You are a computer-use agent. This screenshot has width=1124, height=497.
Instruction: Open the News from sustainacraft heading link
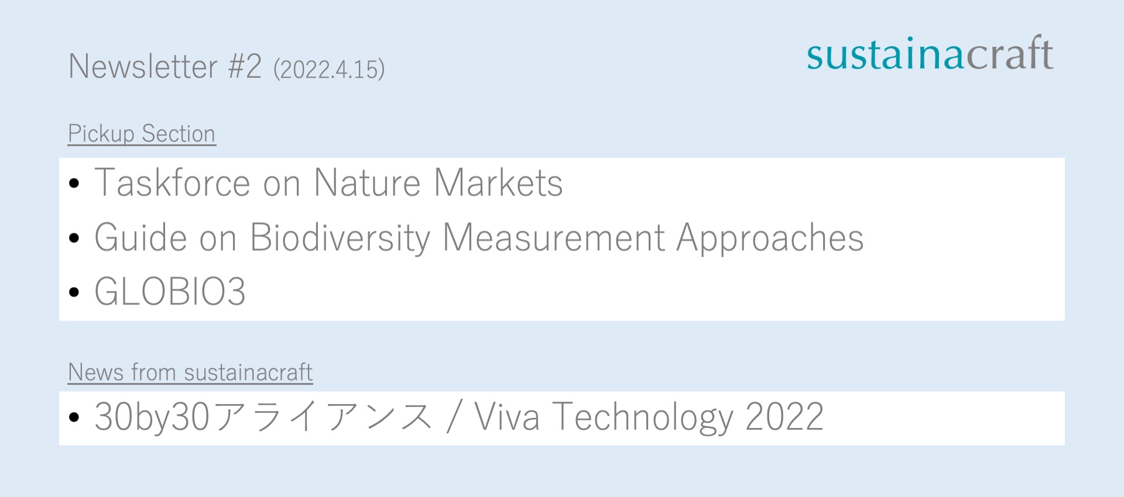pyautogui.click(x=190, y=372)
